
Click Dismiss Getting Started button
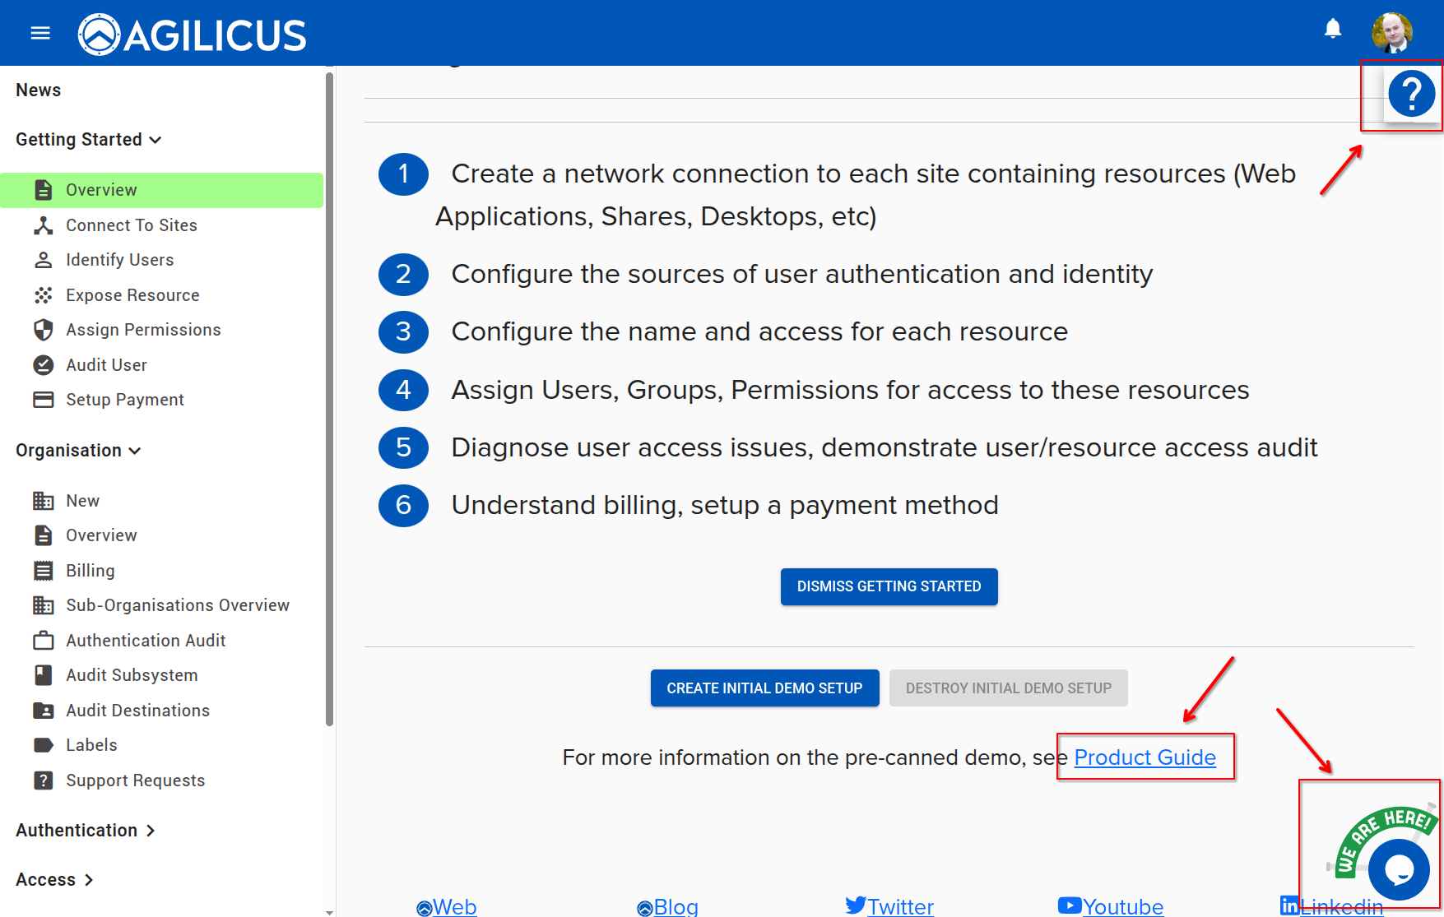[889, 586]
